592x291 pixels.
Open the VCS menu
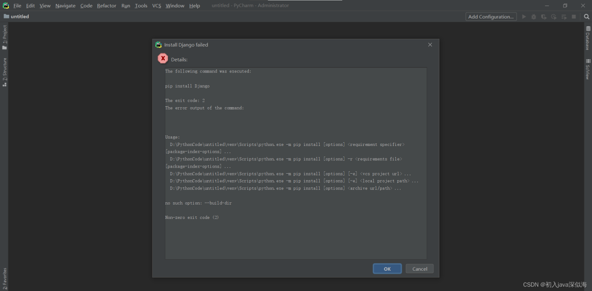(x=157, y=6)
